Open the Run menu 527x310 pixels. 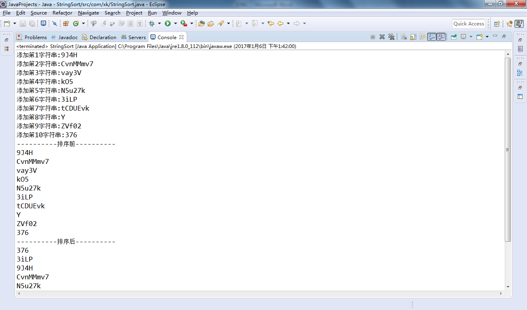click(152, 13)
